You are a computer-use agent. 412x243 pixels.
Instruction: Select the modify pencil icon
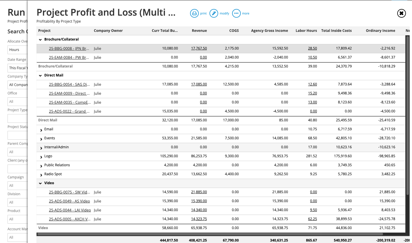coord(214,13)
